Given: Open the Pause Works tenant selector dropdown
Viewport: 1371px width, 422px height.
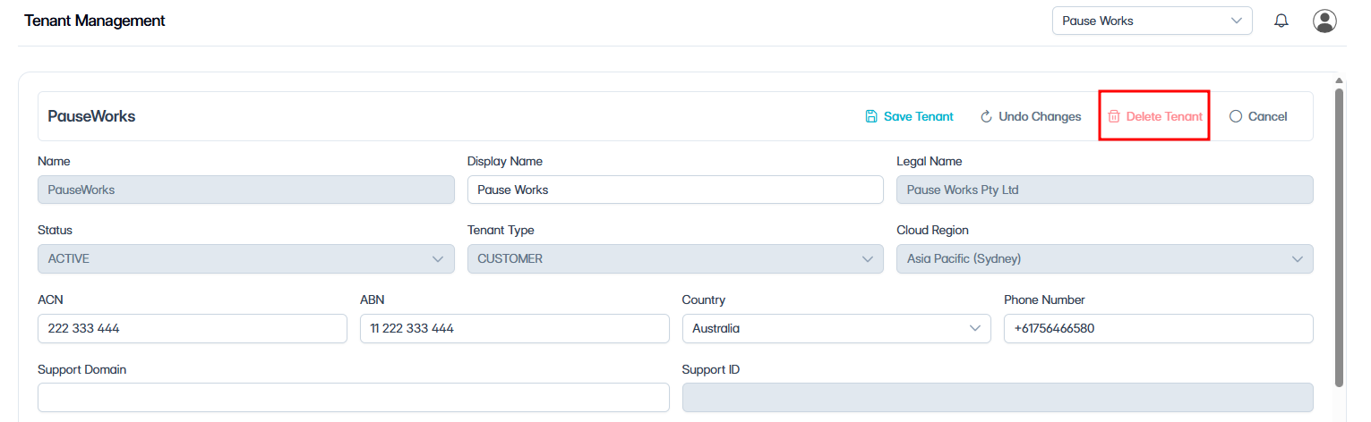Looking at the screenshot, I should (1152, 21).
